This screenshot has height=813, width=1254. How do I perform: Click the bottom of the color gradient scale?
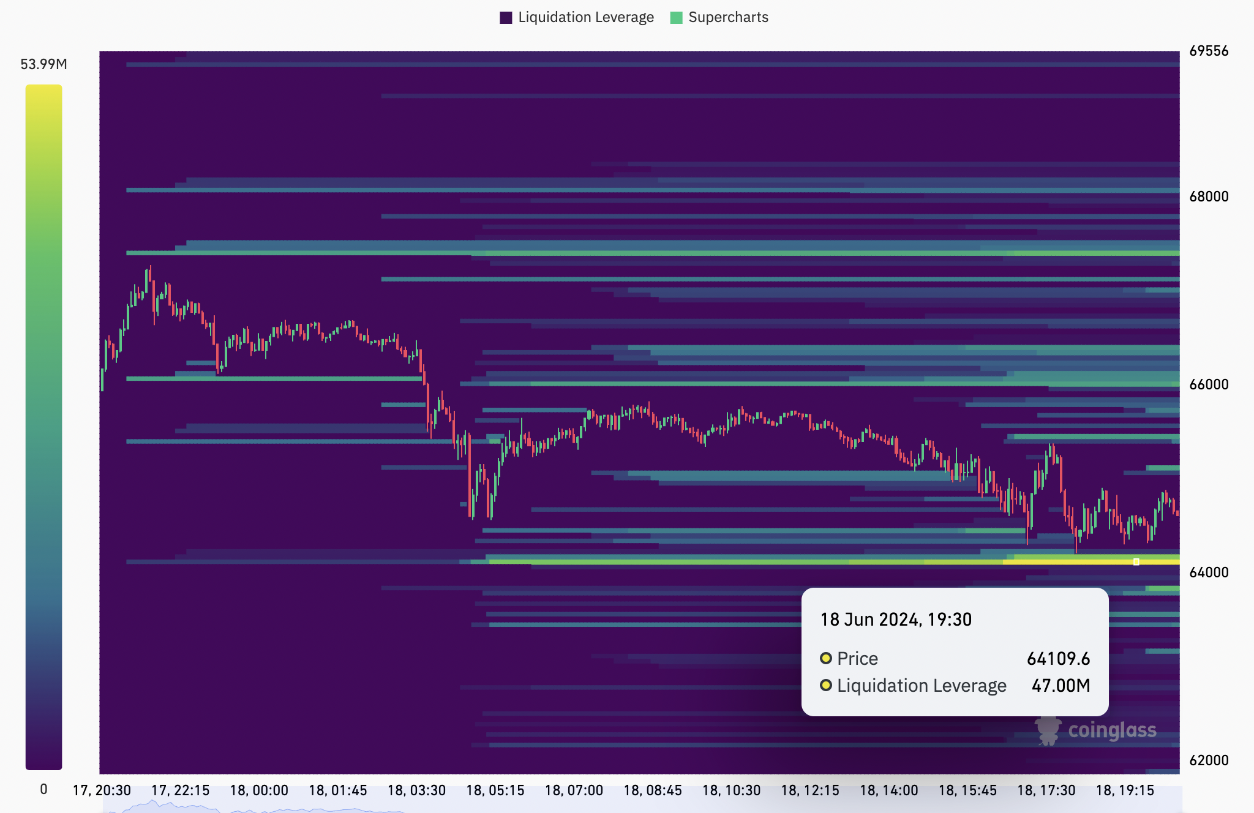[x=43, y=765]
